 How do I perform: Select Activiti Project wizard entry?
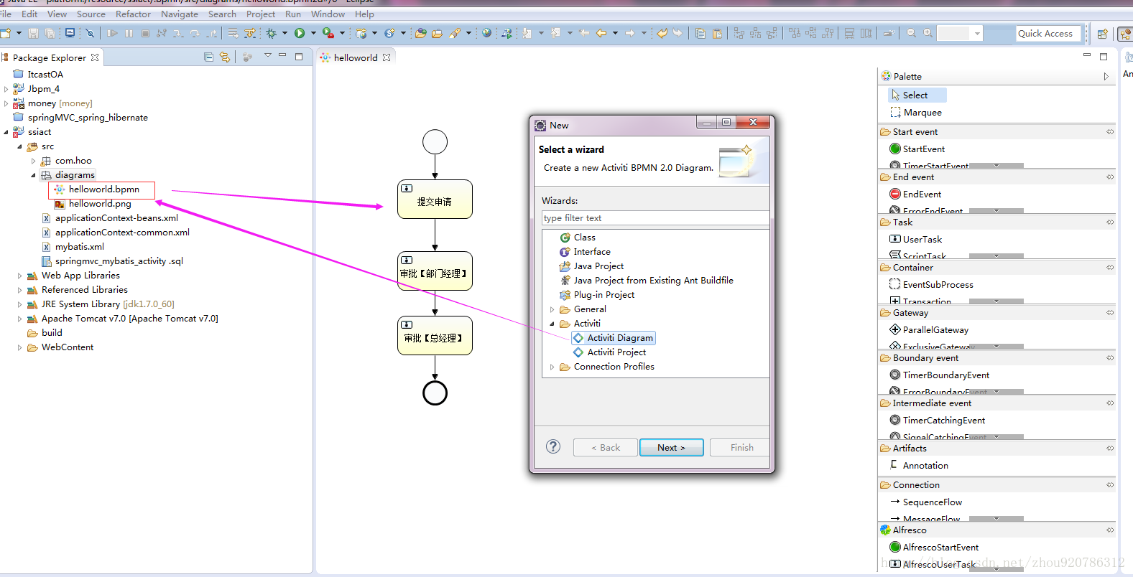tap(610, 352)
